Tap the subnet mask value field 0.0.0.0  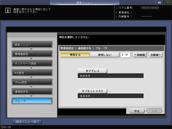110,96
